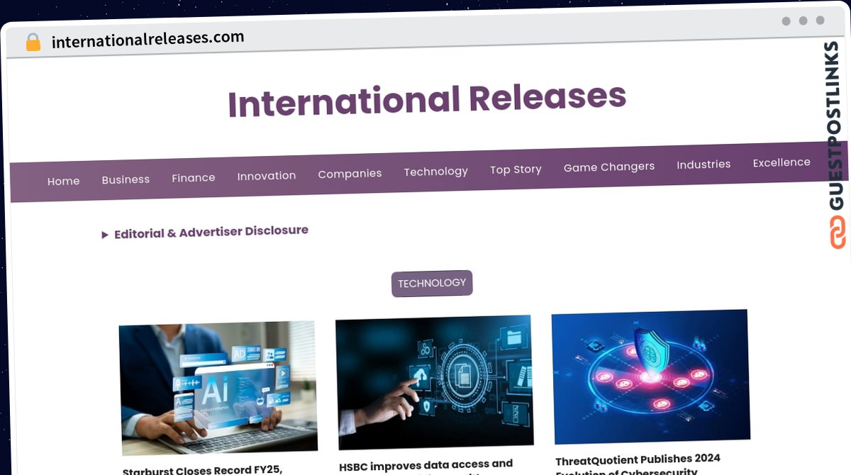The width and height of the screenshot is (851, 475).
Task: Open the HSBC improves data access headline
Action: (425, 466)
